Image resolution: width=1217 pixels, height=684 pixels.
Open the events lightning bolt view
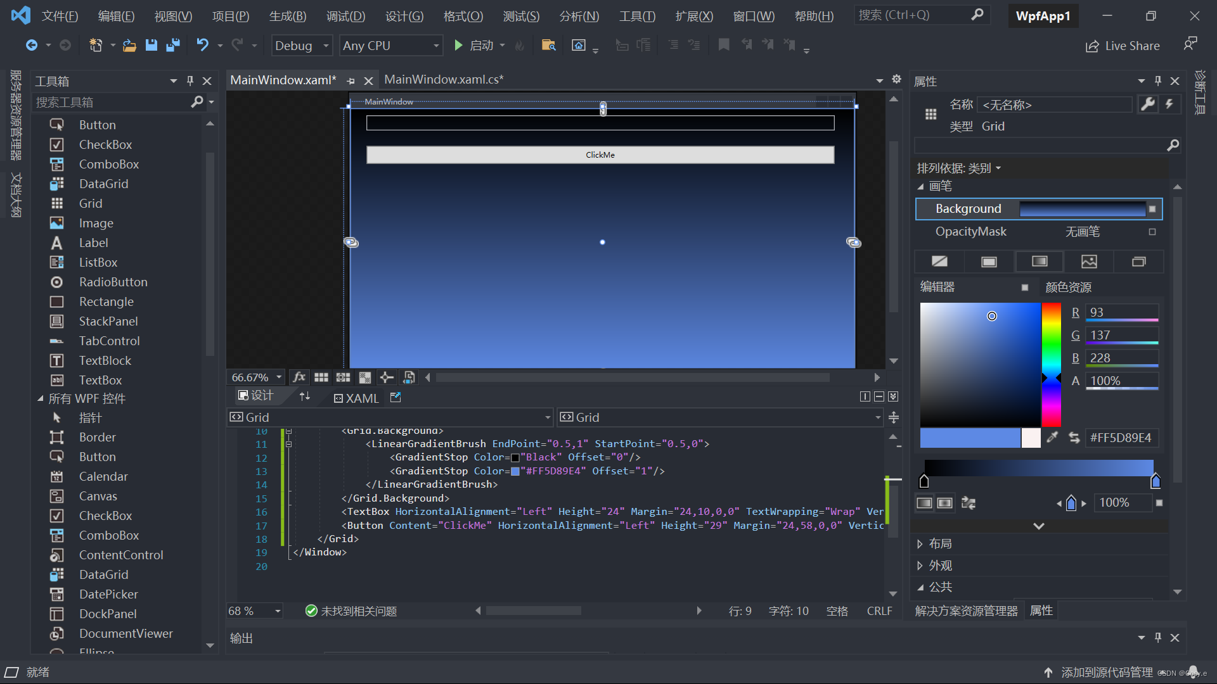tap(1169, 104)
